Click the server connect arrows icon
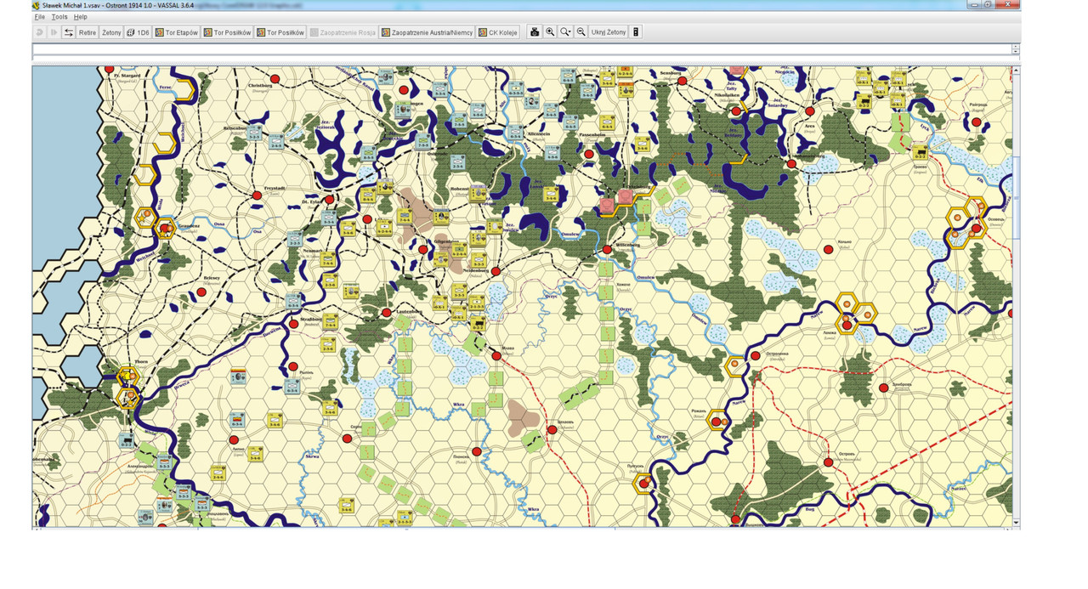 click(68, 32)
